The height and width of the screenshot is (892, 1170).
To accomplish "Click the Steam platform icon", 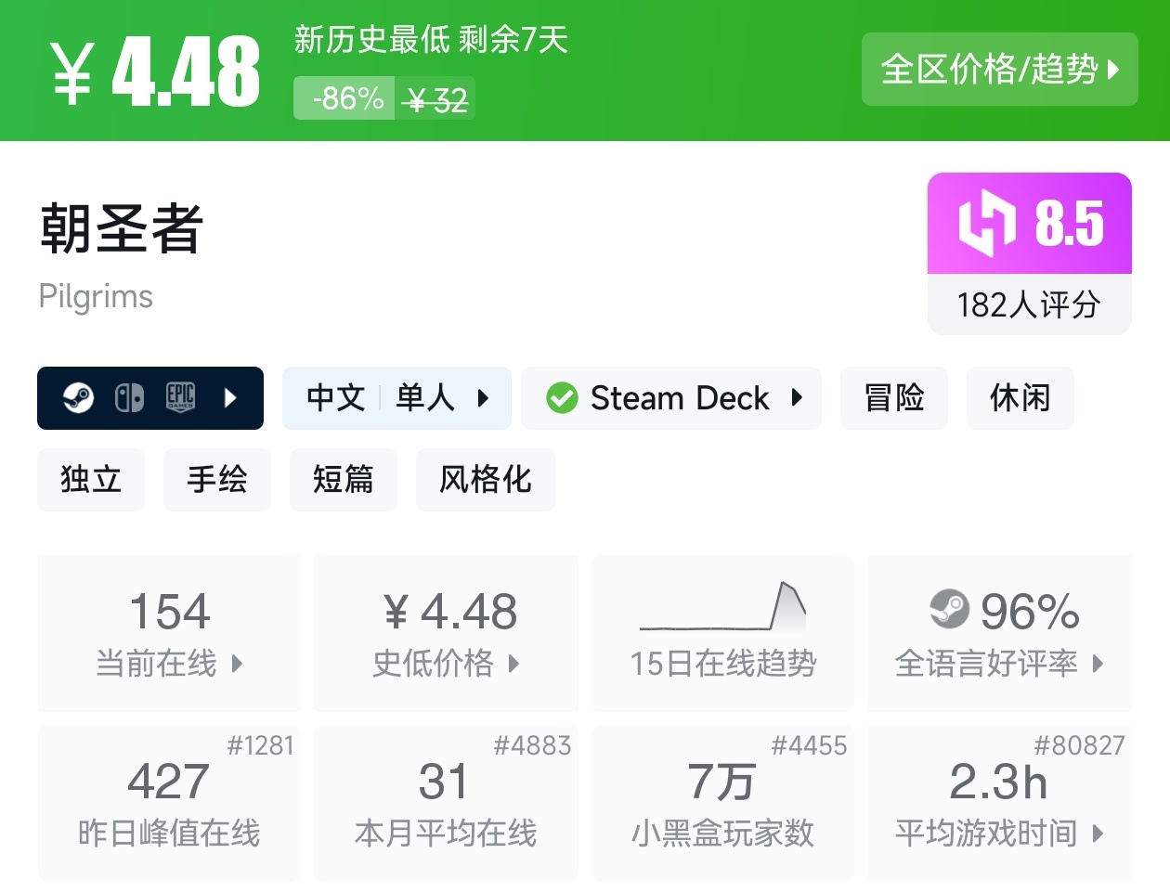I will (x=78, y=398).
